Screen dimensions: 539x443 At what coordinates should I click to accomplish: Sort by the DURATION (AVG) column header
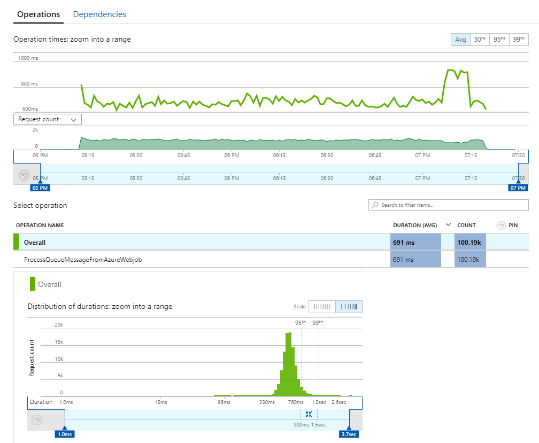pos(415,226)
